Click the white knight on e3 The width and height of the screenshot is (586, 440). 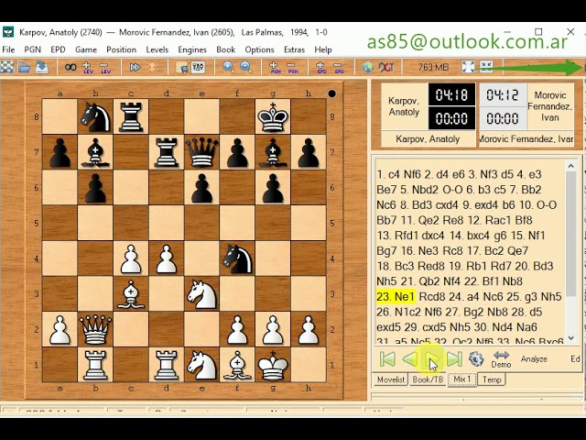point(201,293)
